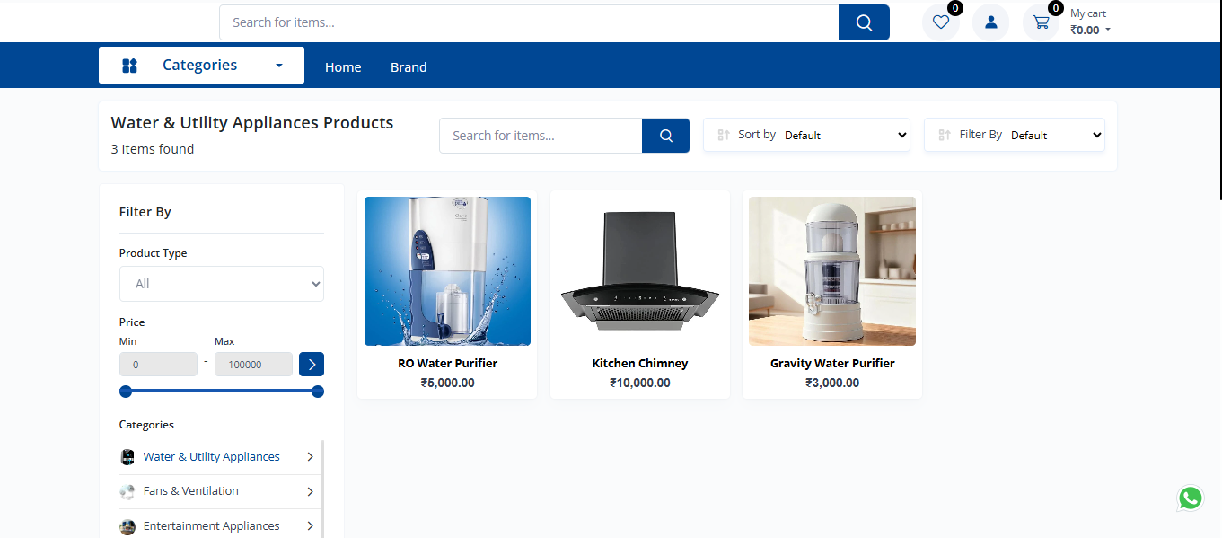Expand Fans & Ventilation category chevron
This screenshot has height=538, width=1222.
[x=310, y=491]
